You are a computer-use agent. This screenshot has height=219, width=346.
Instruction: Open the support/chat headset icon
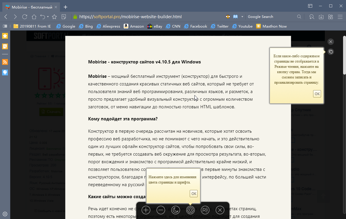click(x=312, y=17)
